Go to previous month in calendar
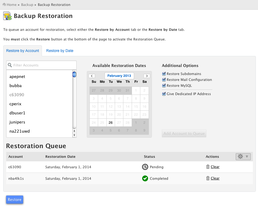Screen dimensions: 258x206 point(92,76)
